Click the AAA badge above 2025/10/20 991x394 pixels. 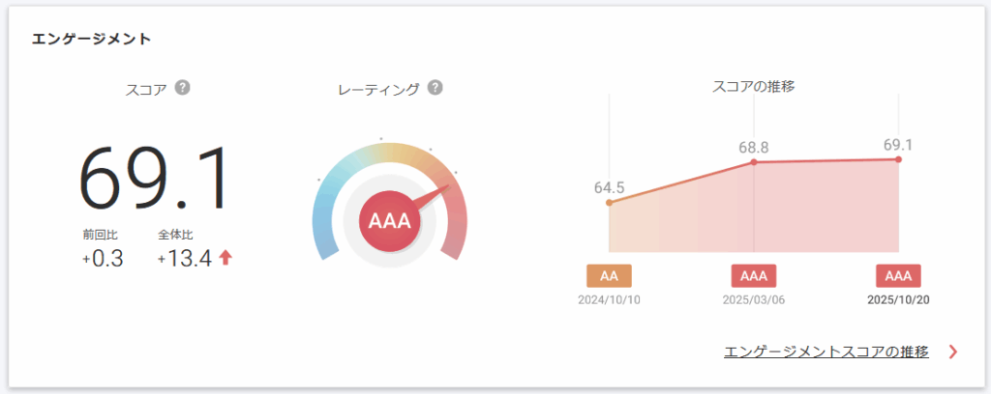pyautogui.click(x=898, y=275)
